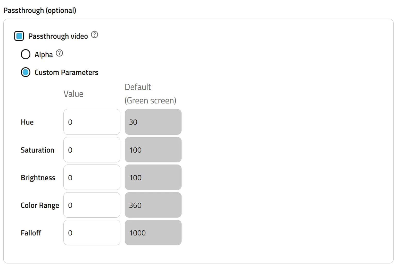Image resolution: width=396 pixels, height=264 pixels.
Task: Click the Color Range default showing 360
Action: click(153, 205)
